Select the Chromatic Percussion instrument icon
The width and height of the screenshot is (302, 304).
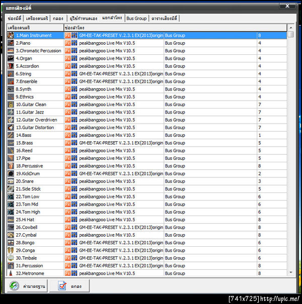(x=11, y=51)
